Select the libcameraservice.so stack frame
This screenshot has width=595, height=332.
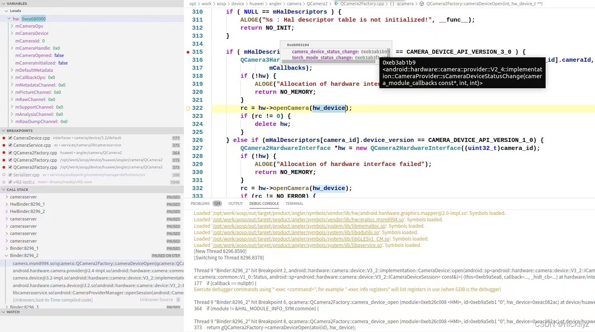pyautogui.click(x=92, y=293)
